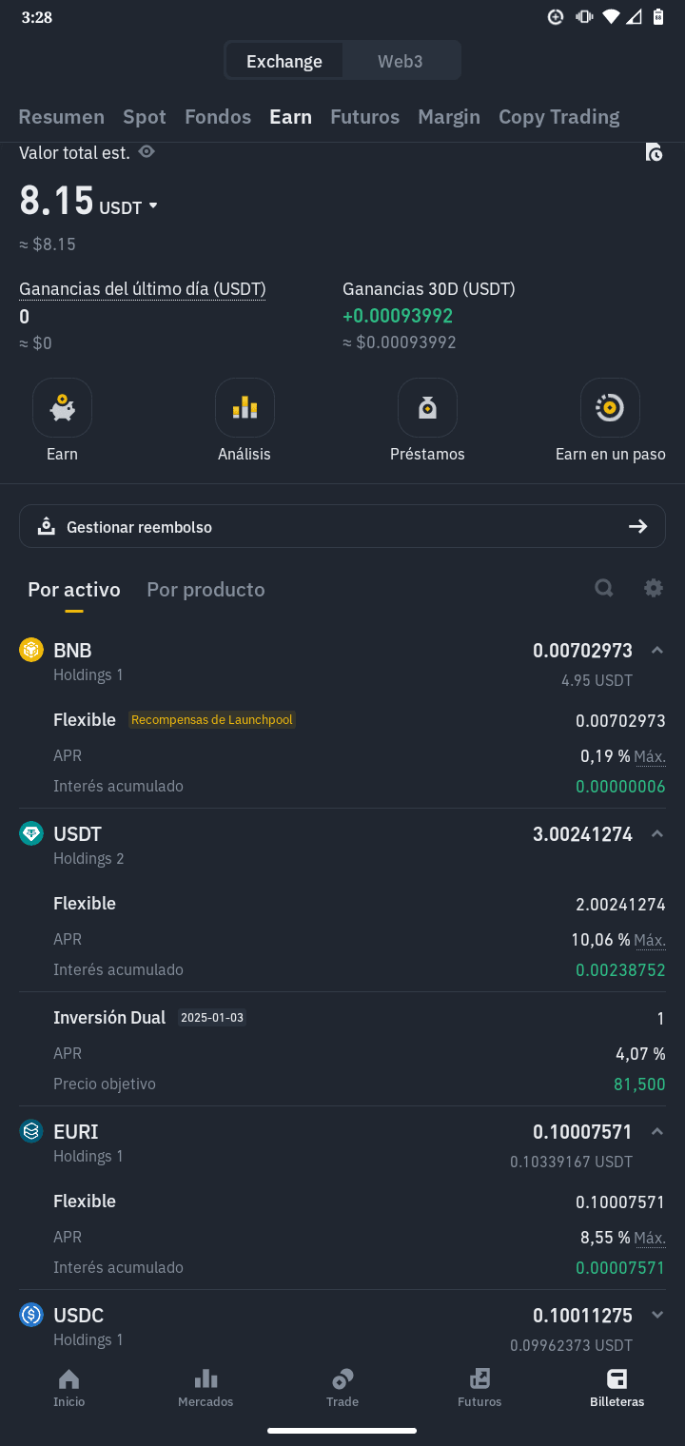685x1446 pixels.
Task: Open the asset list settings gear
Action: coord(653,588)
